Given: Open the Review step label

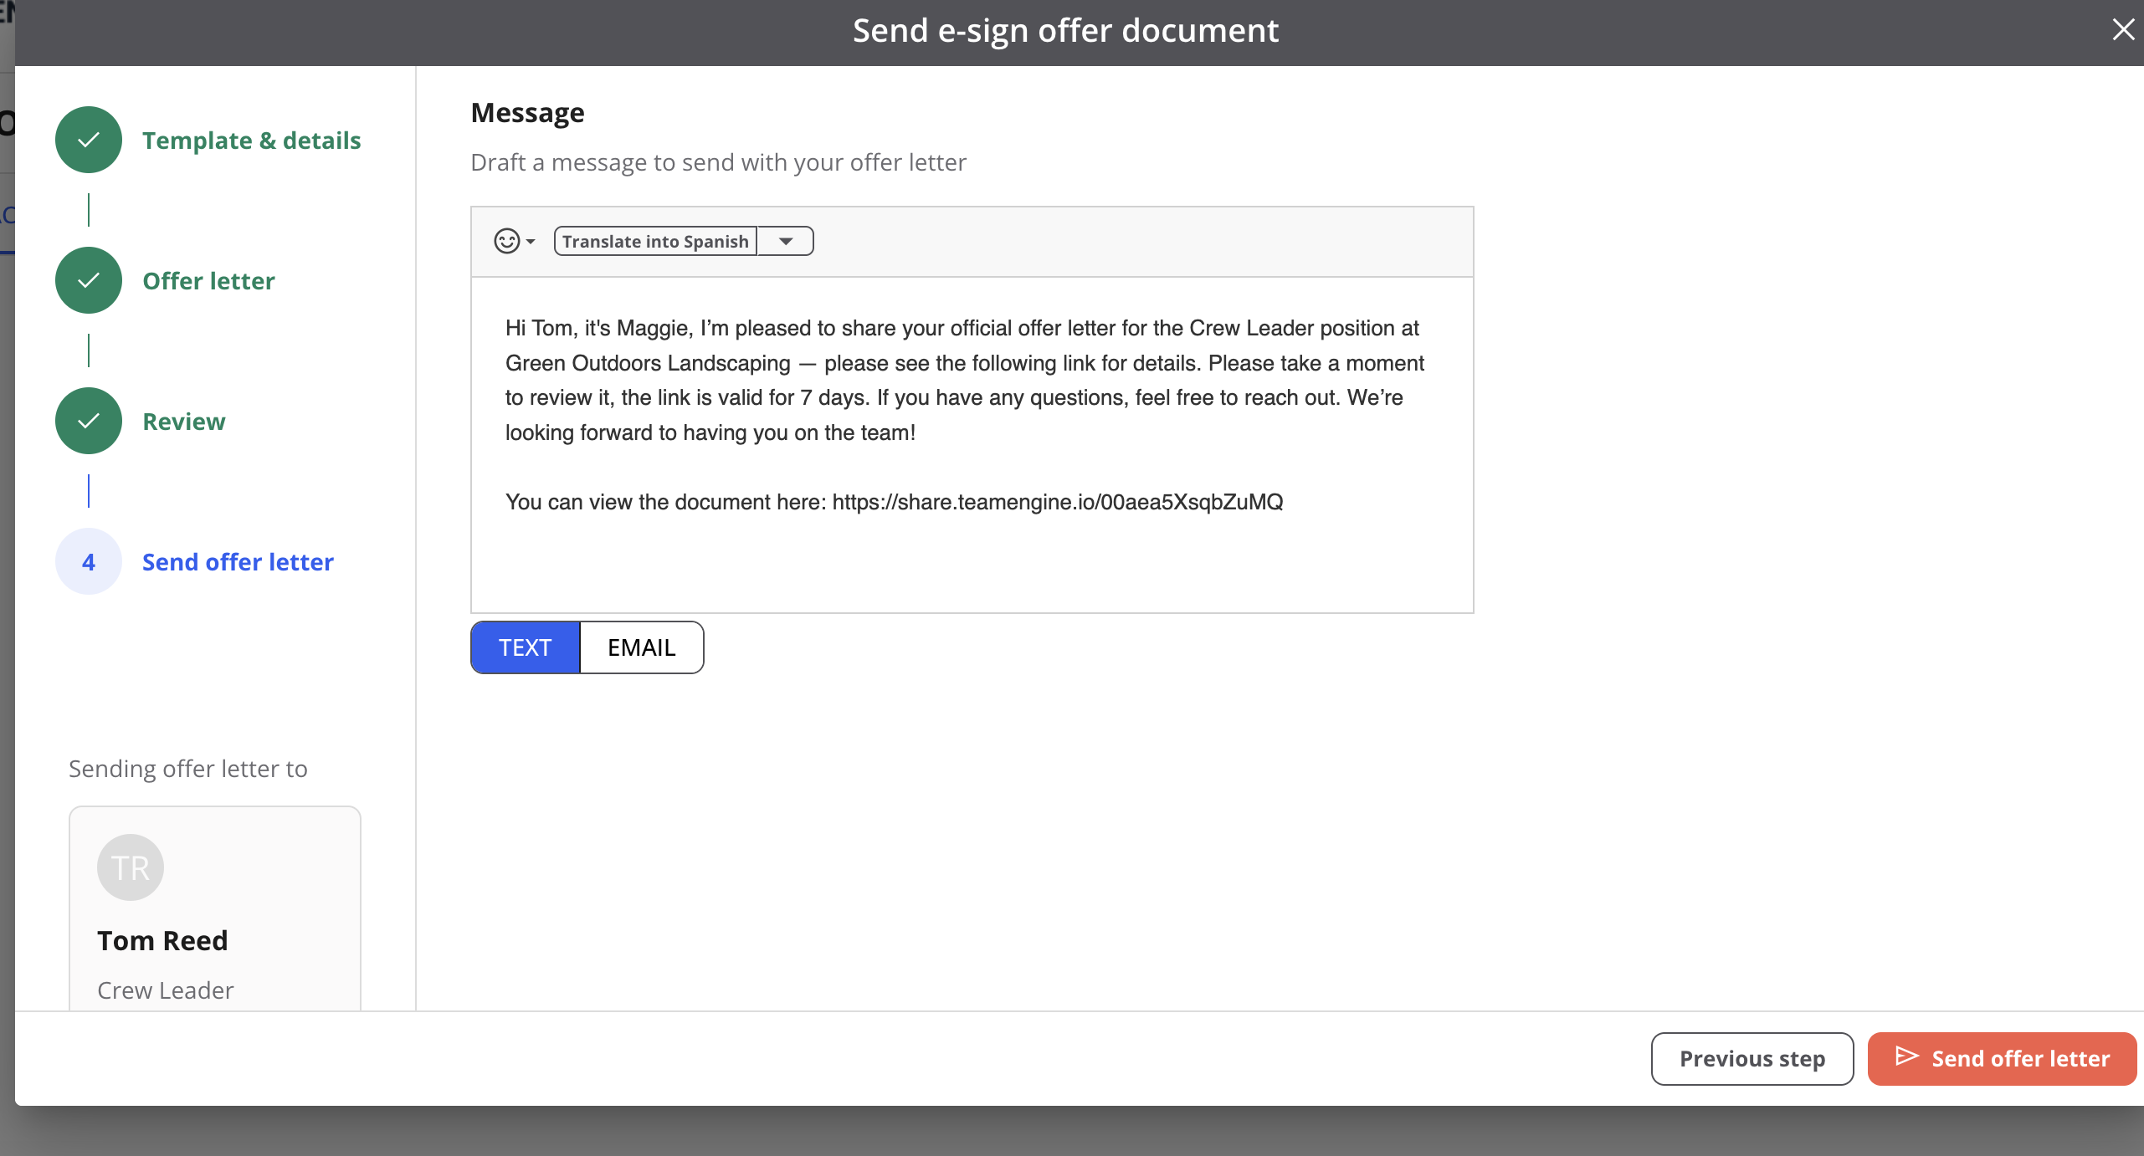Looking at the screenshot, I should [184, 422].
